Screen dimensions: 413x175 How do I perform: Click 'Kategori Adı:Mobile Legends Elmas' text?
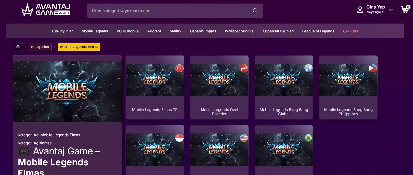(49, 135)
